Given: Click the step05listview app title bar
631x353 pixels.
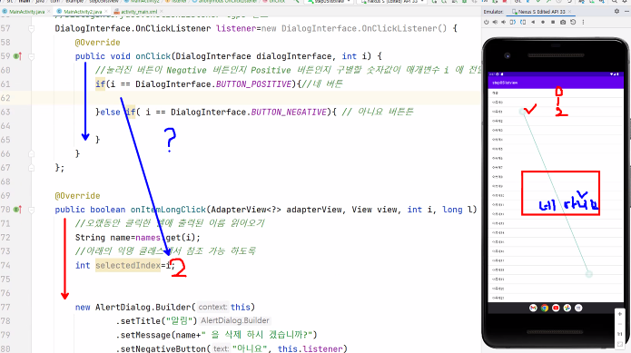Looking at the screenshot, I should 556,83.
